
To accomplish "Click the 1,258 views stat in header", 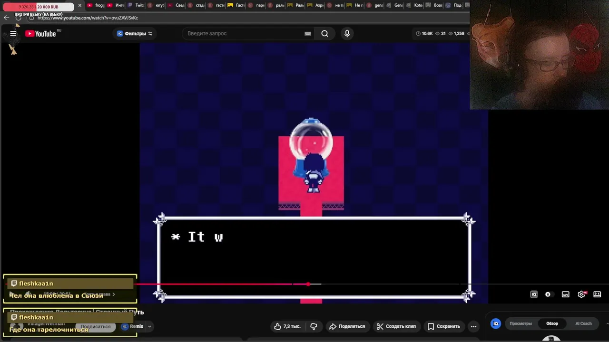I will (457, 34).
